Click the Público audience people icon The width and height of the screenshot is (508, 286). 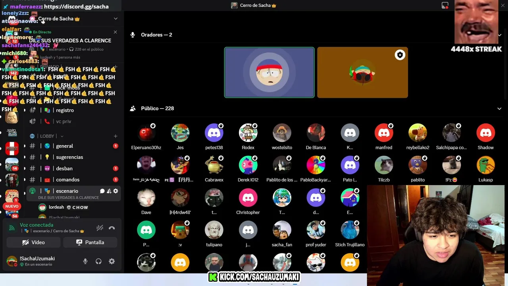(133, 108)
